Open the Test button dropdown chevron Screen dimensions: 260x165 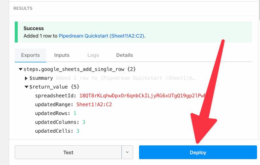tap(127, 152)
